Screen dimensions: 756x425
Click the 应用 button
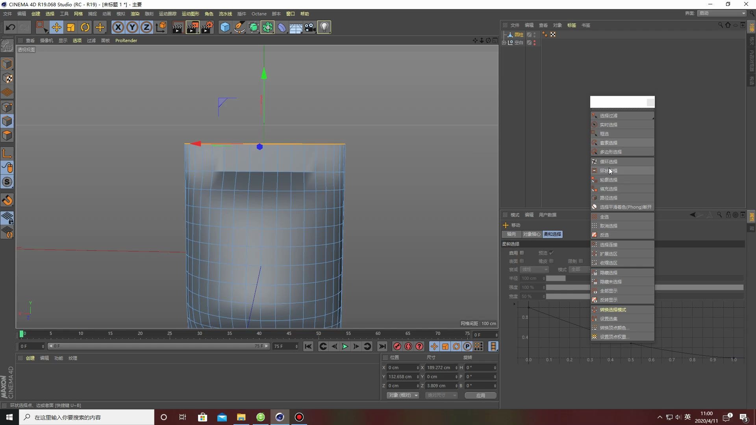pyautogui.click(x=480, y=395)
